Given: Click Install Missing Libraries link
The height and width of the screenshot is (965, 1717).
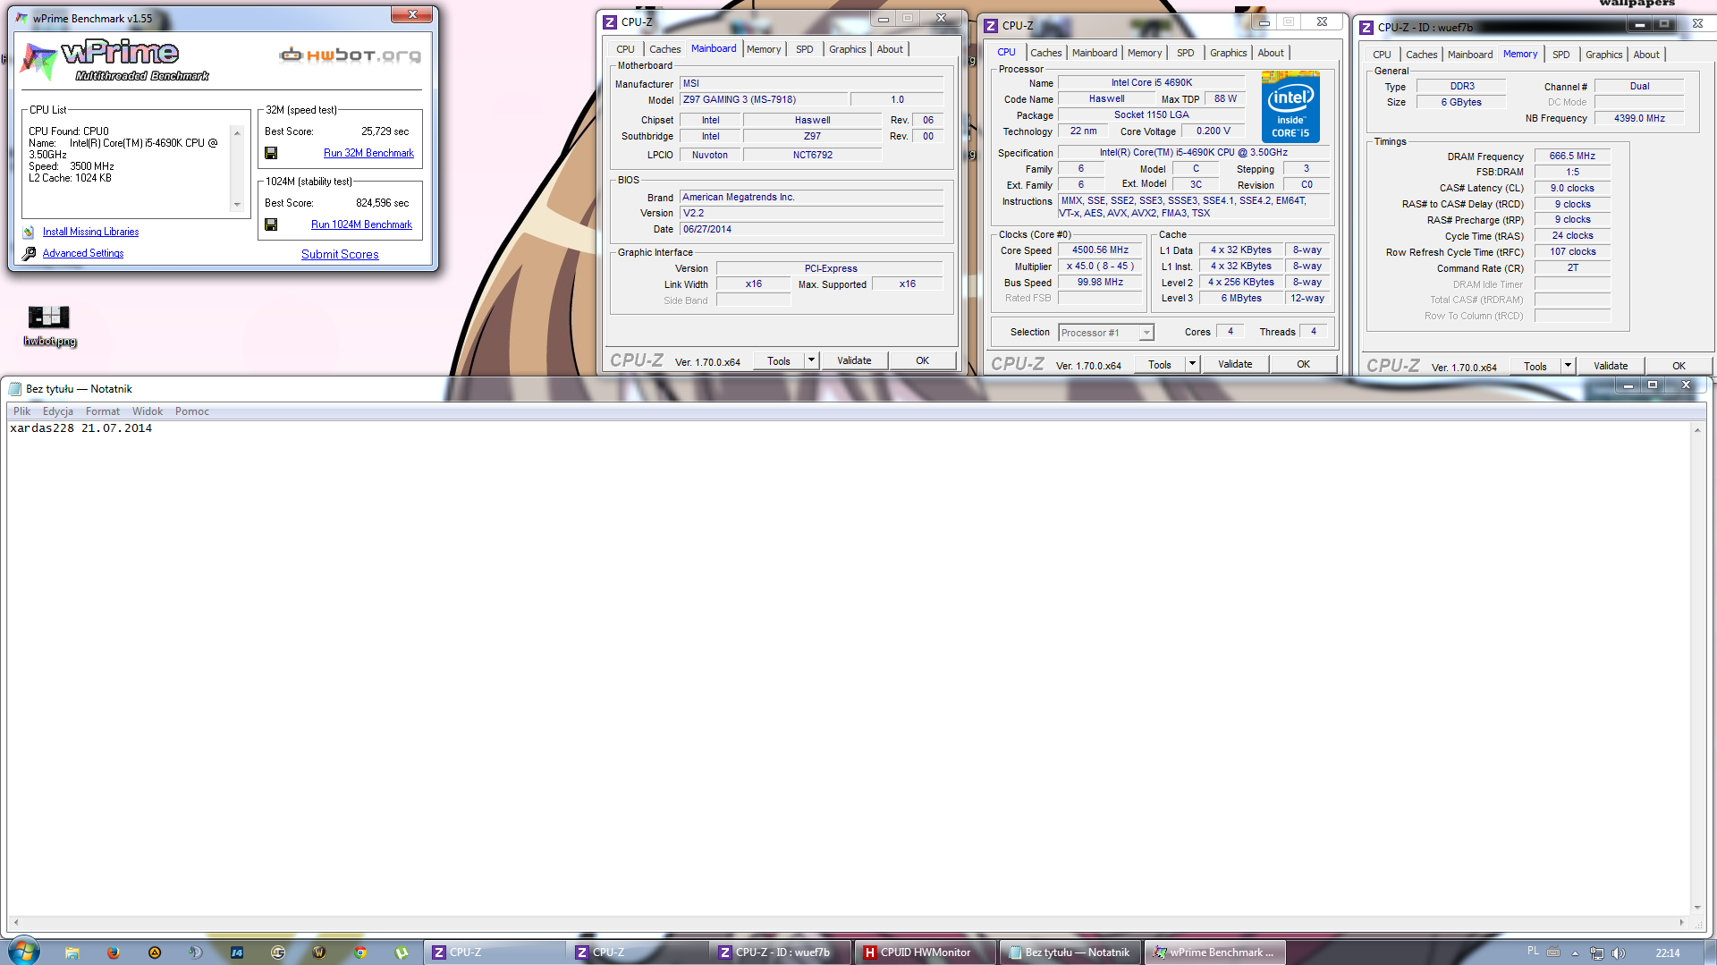Looking at the screenshot, I should pos(90,232).
